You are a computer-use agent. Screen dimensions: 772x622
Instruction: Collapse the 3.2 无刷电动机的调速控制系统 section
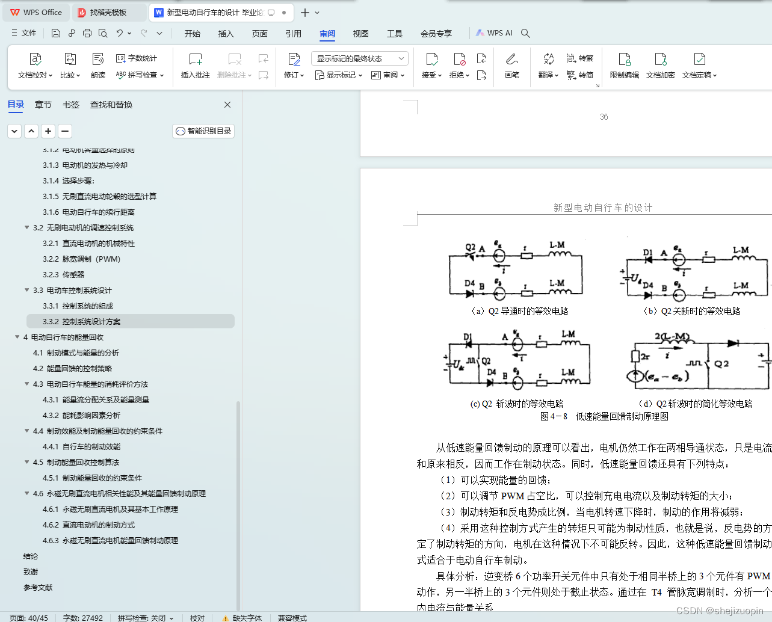26,227
